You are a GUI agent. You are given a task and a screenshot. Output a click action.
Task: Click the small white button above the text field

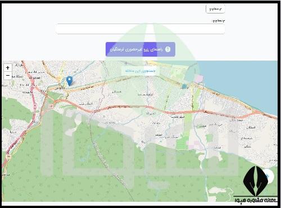coord(215,9)
